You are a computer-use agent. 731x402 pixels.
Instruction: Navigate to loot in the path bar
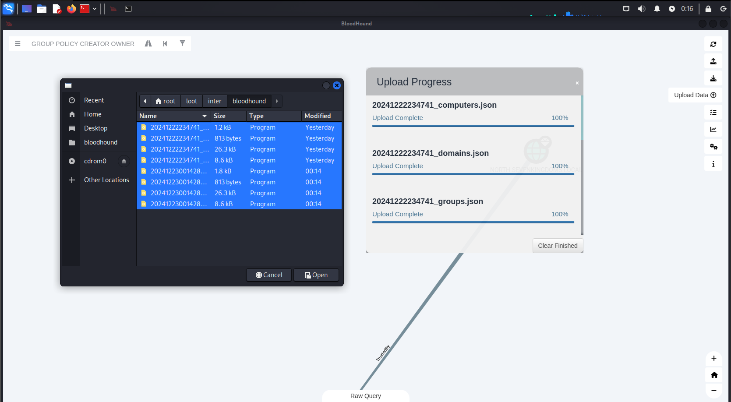(x=191, y=101)
